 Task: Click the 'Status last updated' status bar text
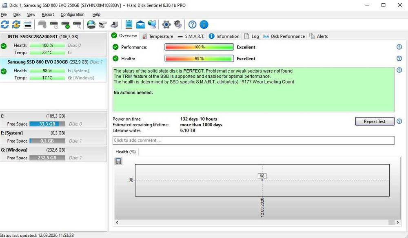coord(37,236)
